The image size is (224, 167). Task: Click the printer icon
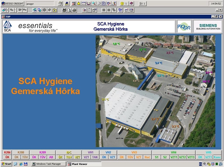coord(74,10)
